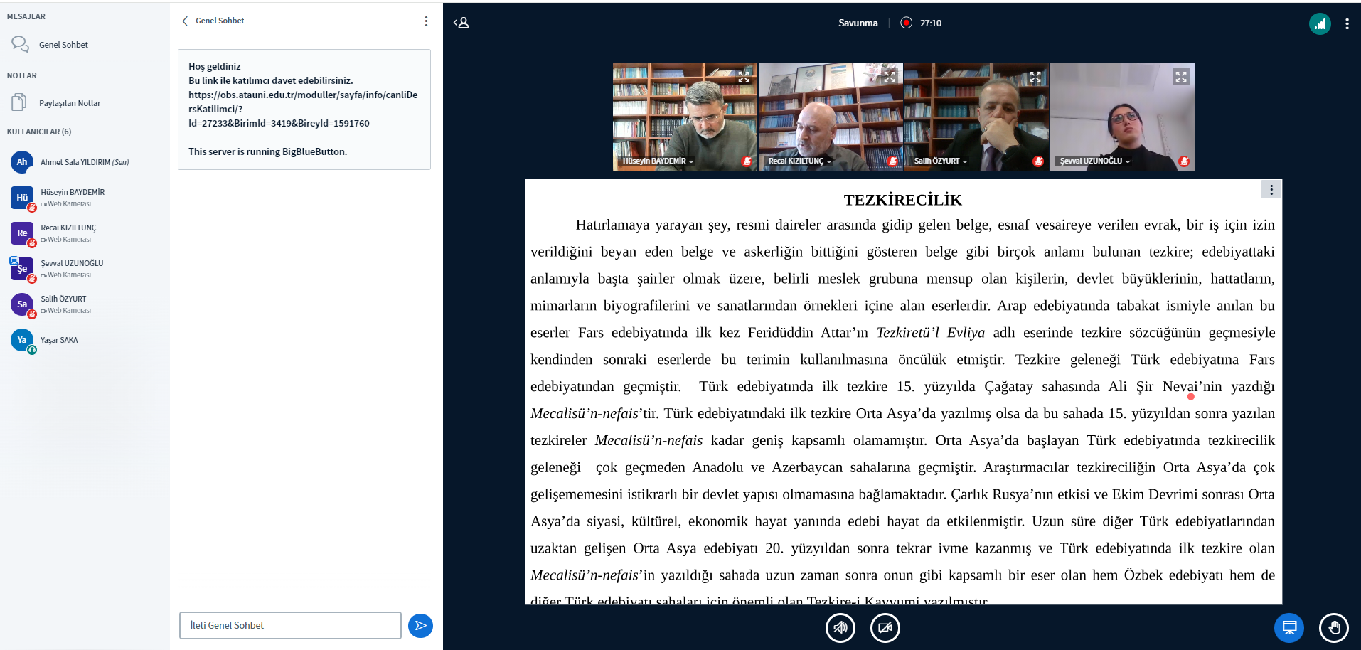This screenshot has width=1361, height=650.
Task: Click the İleti Genel Sohbet message field
Action: tap(290, 626)
